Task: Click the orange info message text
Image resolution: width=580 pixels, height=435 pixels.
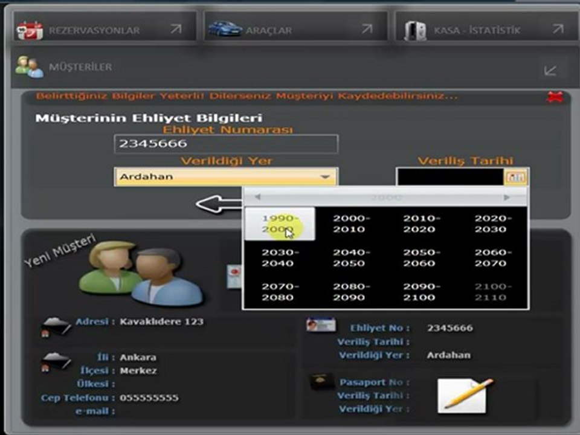Action: tap(246, 96)
